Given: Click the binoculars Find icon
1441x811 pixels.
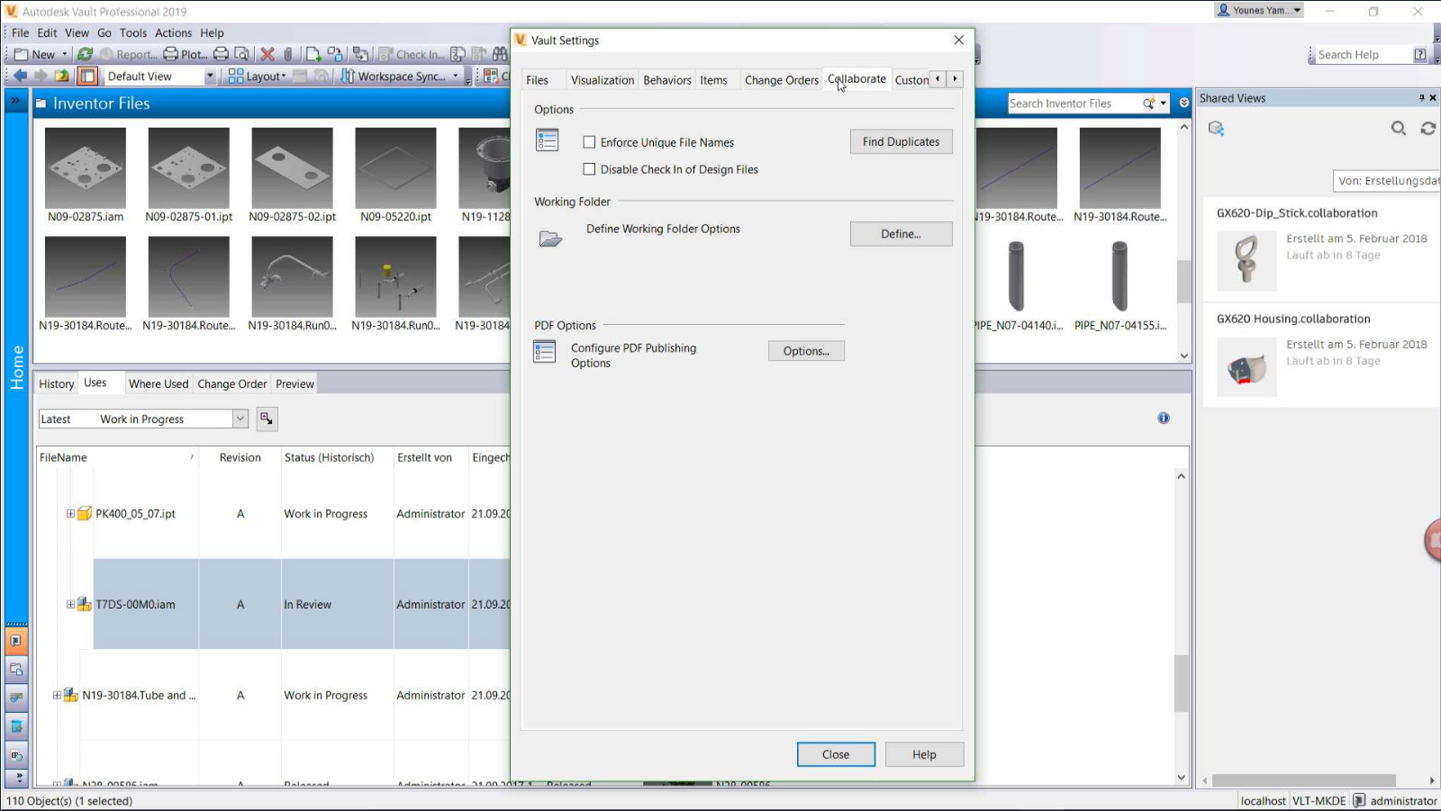Looking at the screenshot, I should [500, 54].
